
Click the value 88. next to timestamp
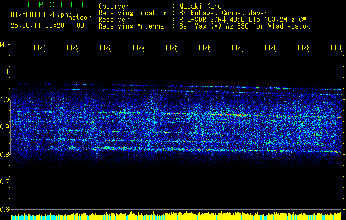click(x=81, y=26)
